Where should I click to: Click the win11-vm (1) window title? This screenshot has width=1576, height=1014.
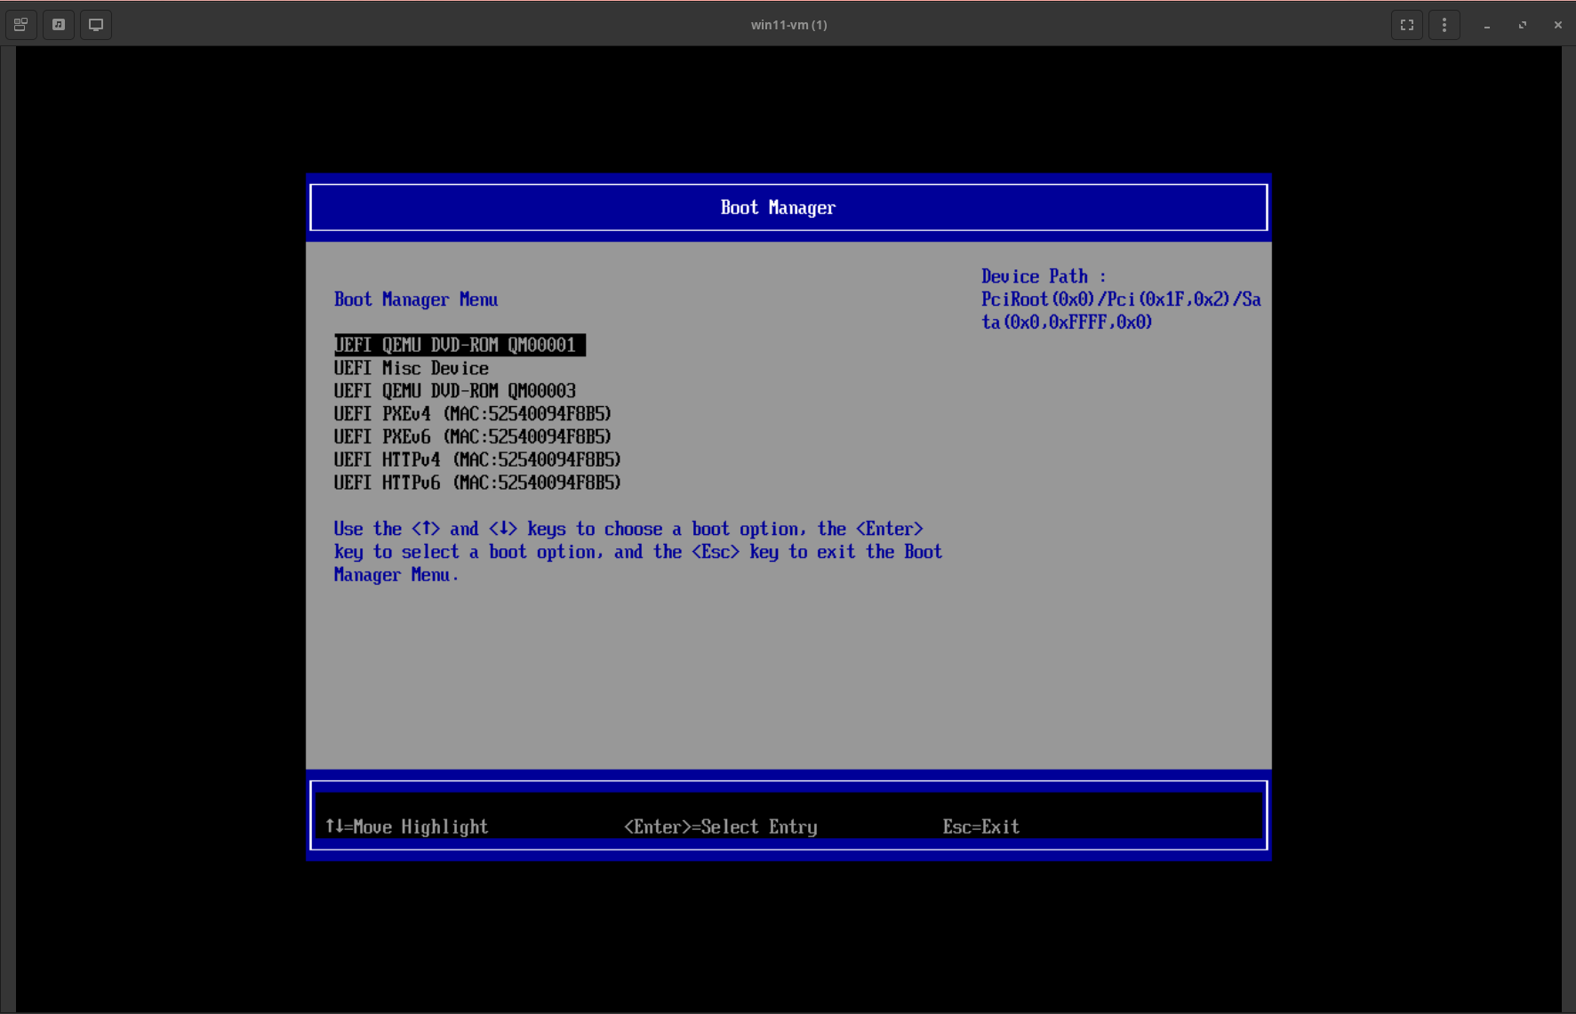(x=788, y=25)
